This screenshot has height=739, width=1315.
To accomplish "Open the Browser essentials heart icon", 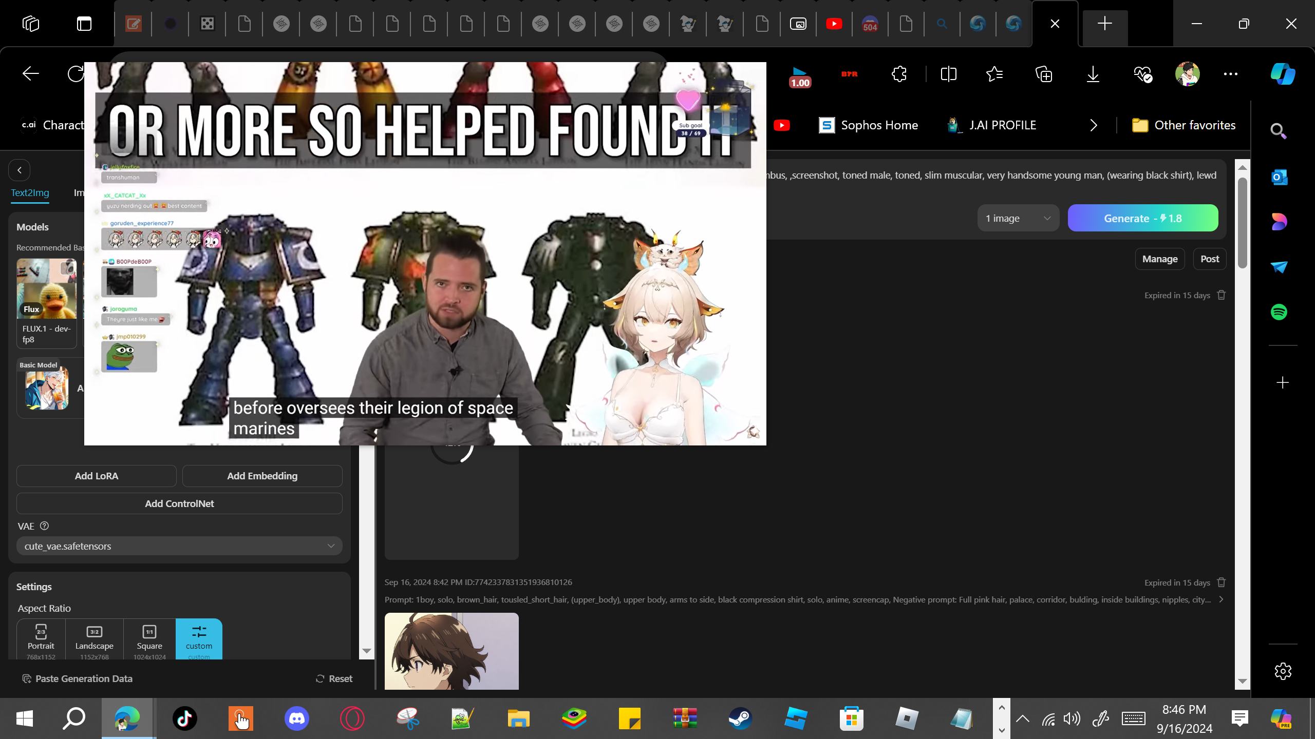I will pyautogui.click(x=1143, y=74).
